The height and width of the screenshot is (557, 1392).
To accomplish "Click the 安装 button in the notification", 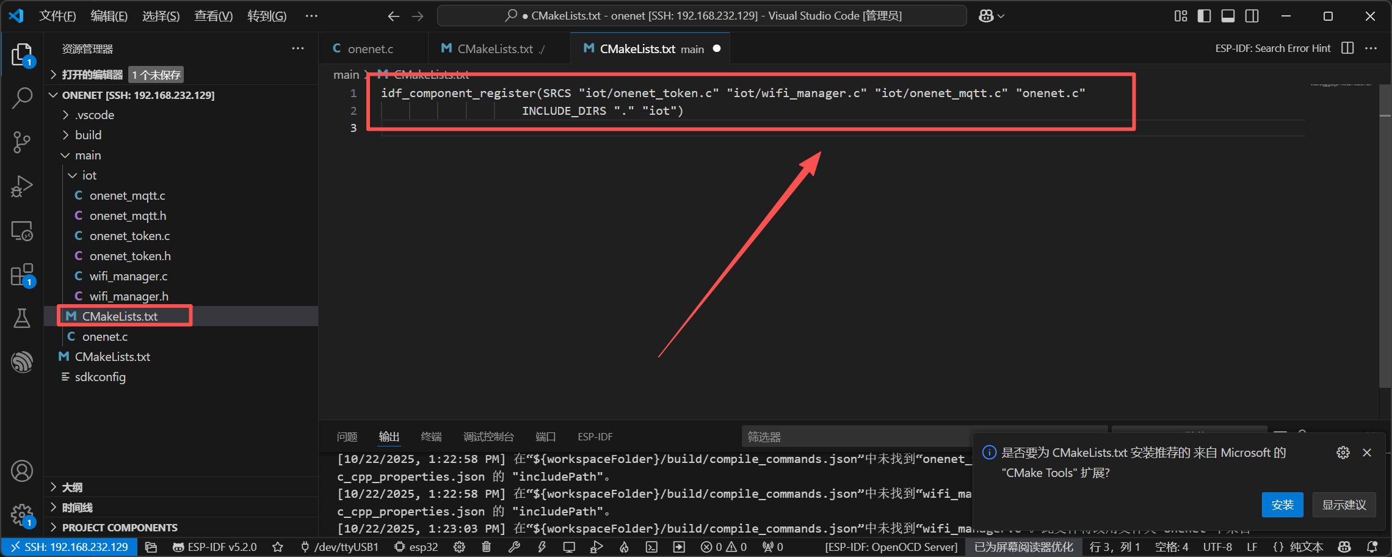I will click(1282, 504).
